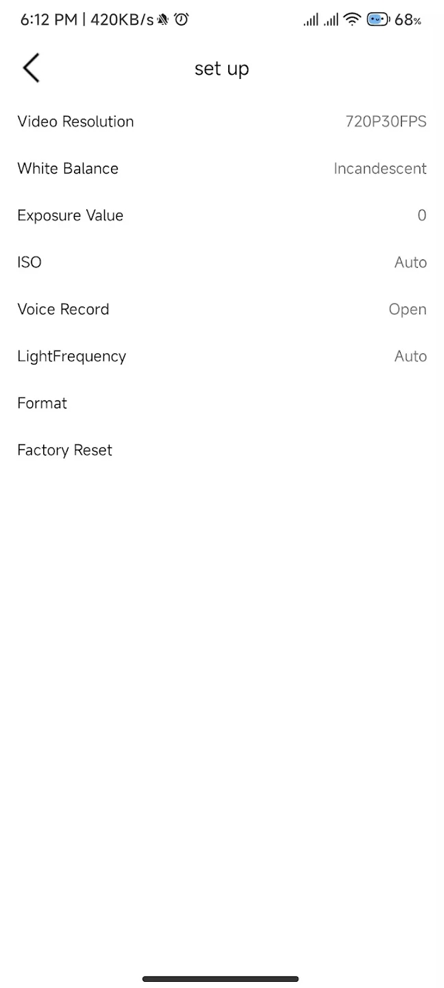Tap the battery indicator icon
Screen dimensions: 444x988
pyautogui.click(x=378, y=20)
